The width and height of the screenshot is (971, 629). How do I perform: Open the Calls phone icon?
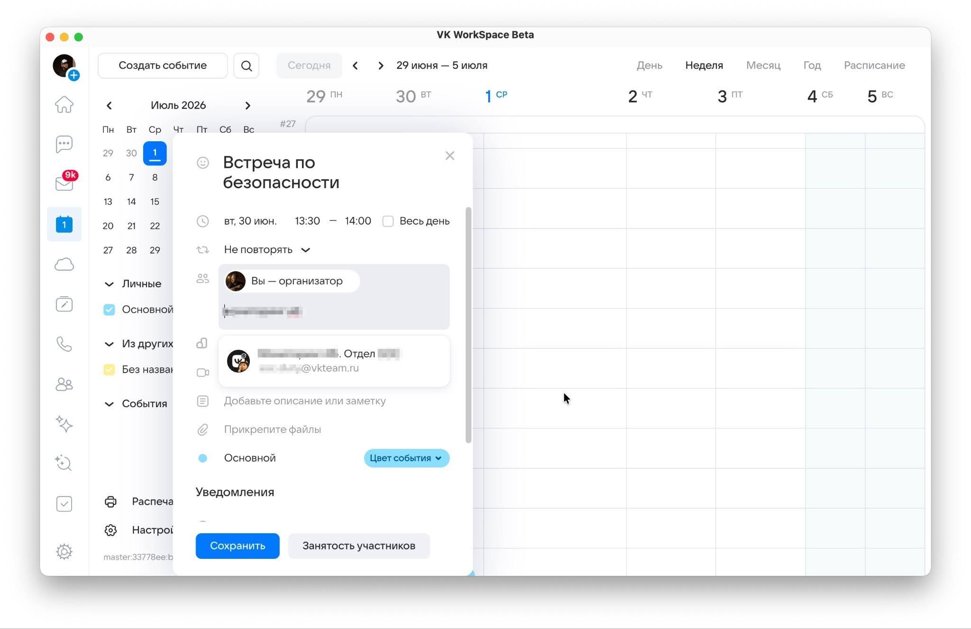click(x=64, y=344)
